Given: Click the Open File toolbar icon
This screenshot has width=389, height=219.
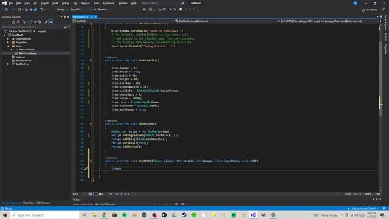Looking at the screenshot, I should pyautogui.click(x=26, y=10).
